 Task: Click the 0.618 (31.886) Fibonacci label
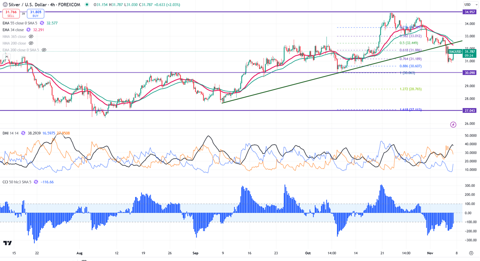point(410,50)
